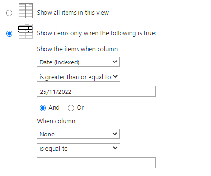Choose the Or radio button

click(x=71, y=108)
